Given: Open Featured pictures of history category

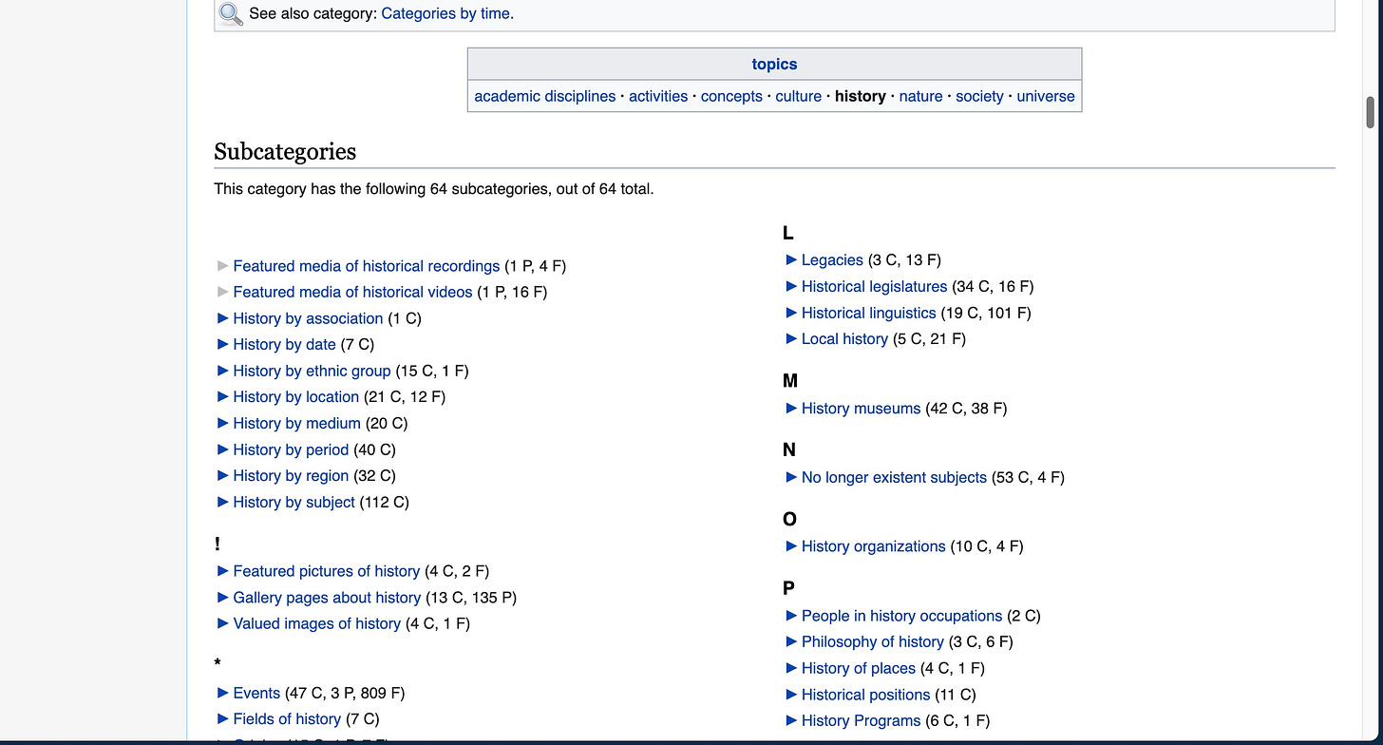Looking at the screenshot, I should tap(326, 571).
